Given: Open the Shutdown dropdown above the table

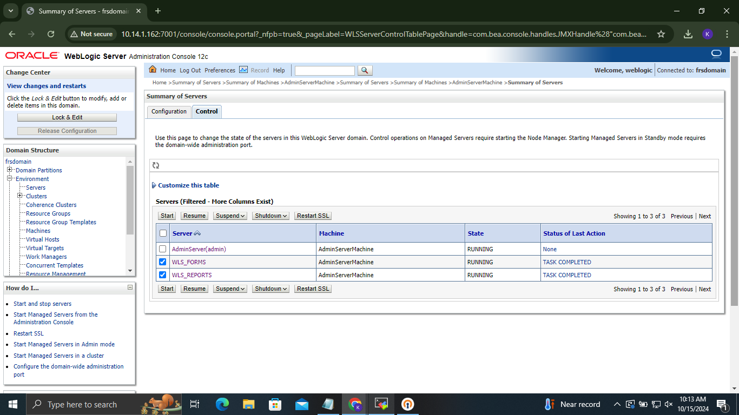Looking at the screenshot, I should (270, 216).
